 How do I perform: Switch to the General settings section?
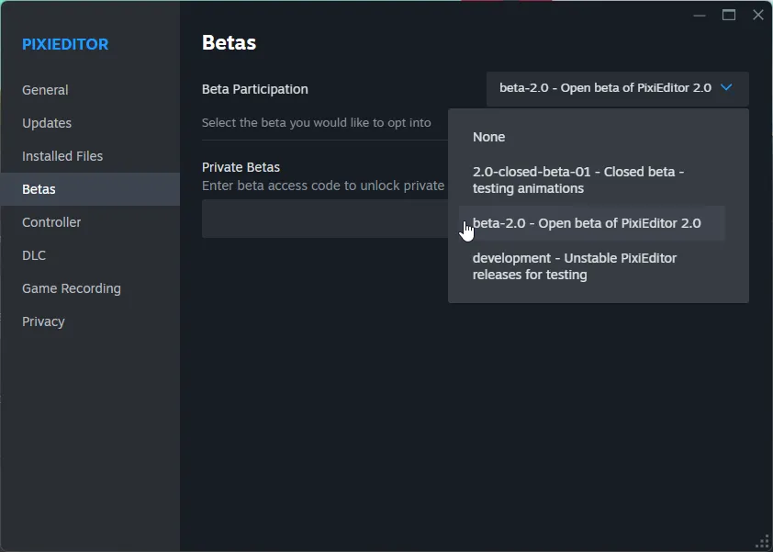[46, 89]
